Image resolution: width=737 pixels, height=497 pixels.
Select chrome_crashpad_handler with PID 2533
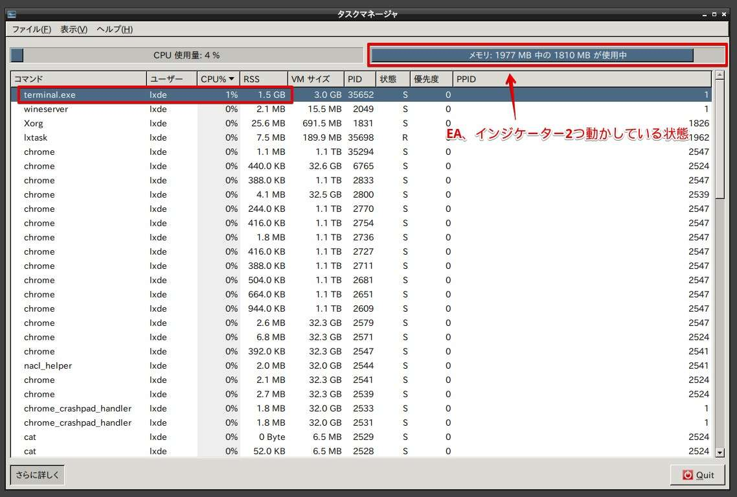pos(361,408)
